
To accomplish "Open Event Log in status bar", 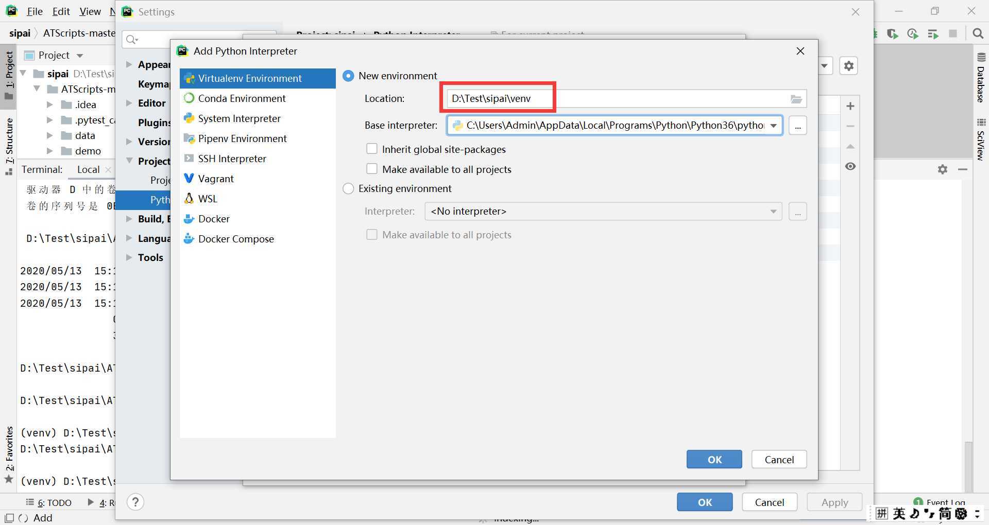I will (940, 502).
